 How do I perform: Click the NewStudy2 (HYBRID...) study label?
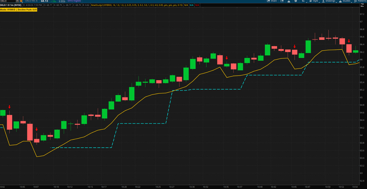point(137,5)
